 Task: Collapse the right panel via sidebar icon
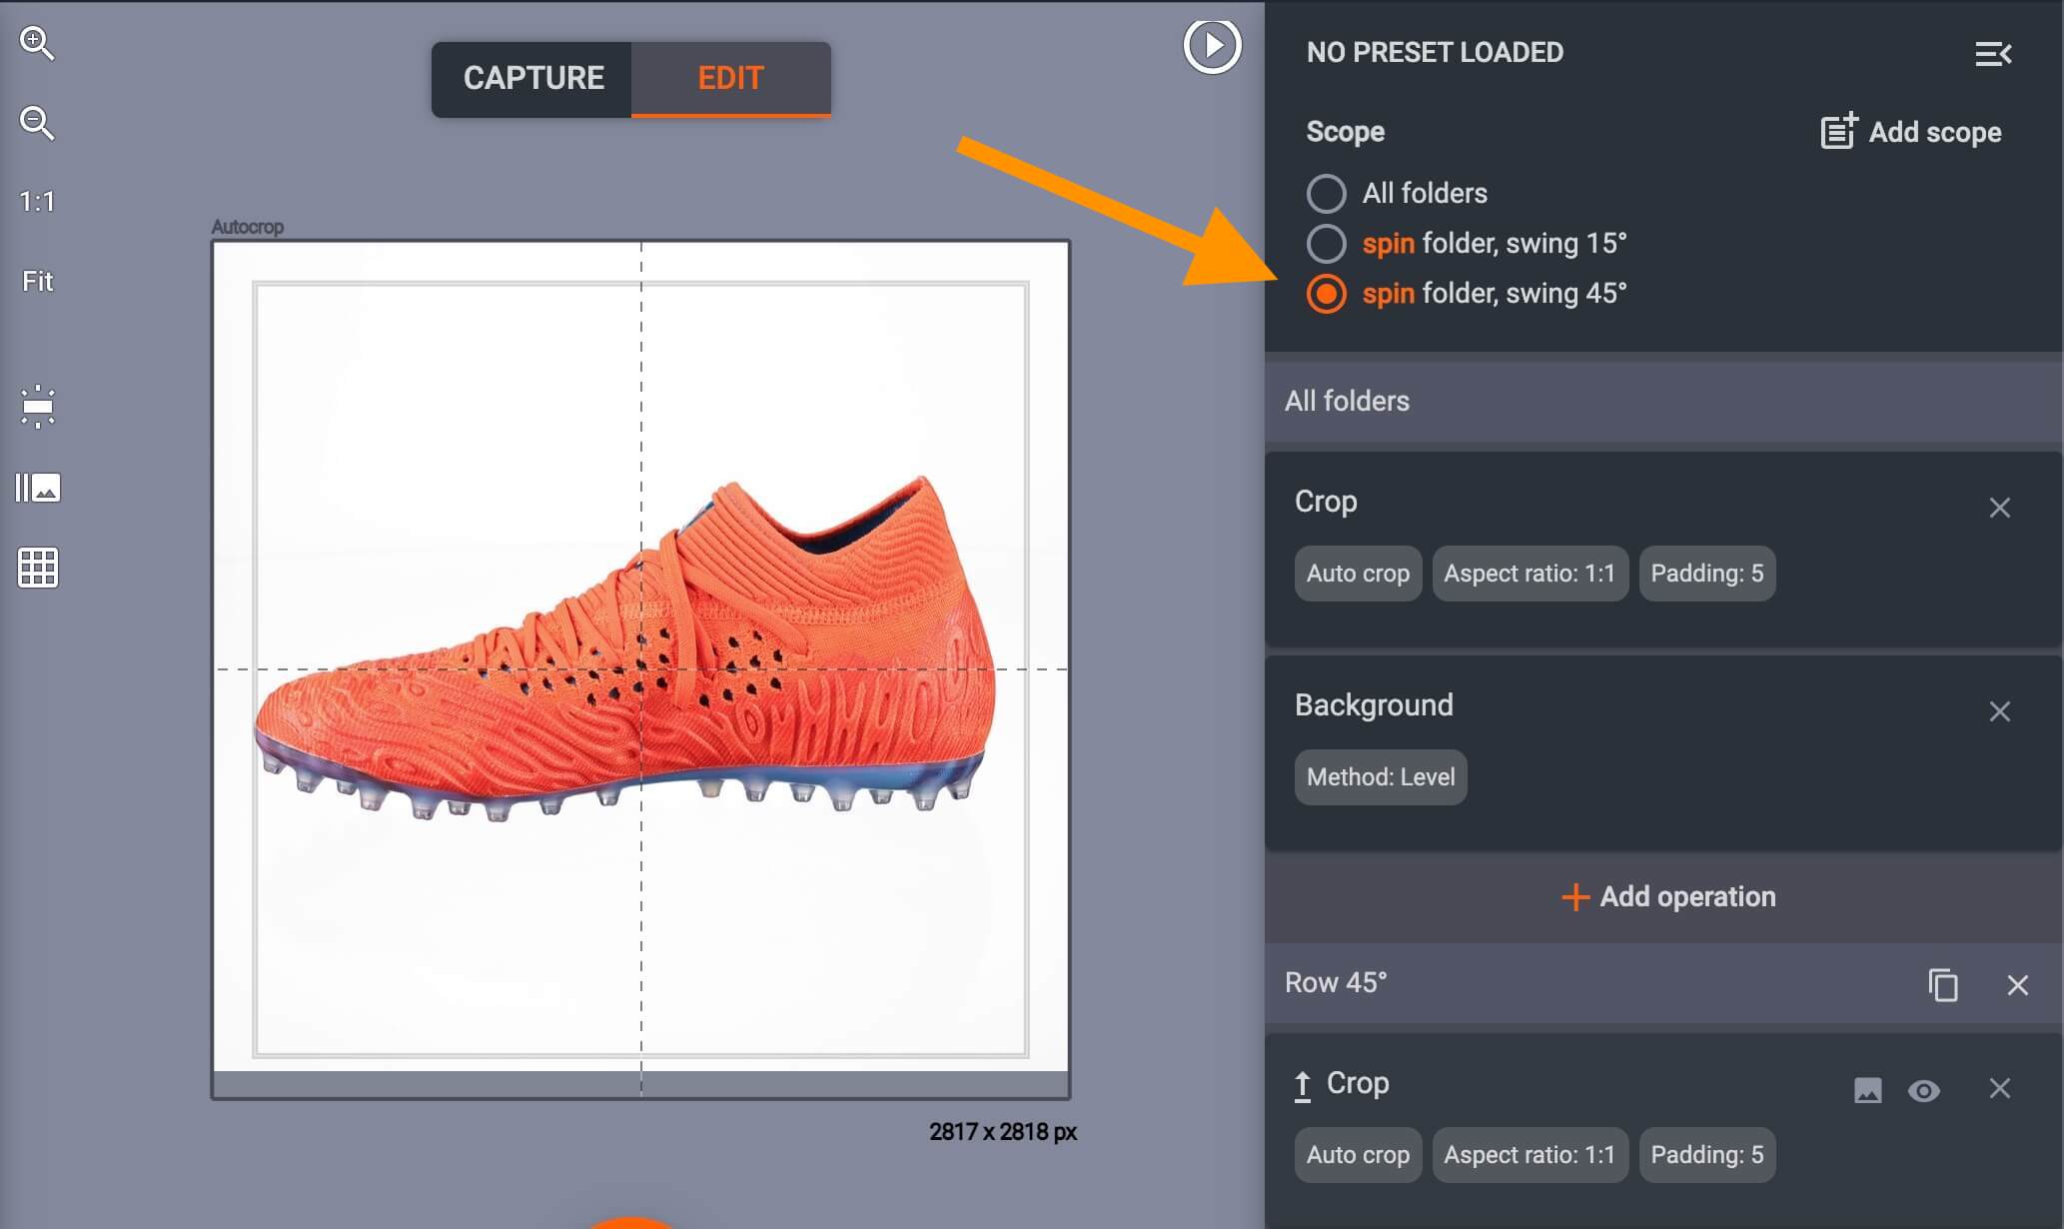tap(1994, 54)
